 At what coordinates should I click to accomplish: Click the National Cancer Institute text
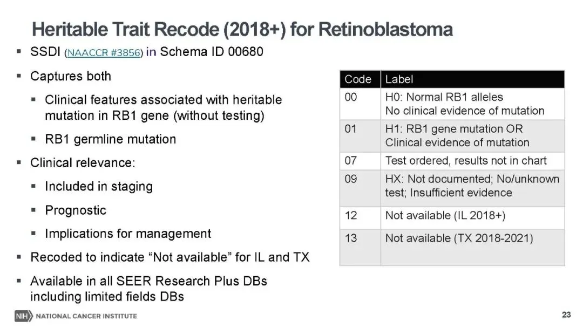[x=86, y=316]
